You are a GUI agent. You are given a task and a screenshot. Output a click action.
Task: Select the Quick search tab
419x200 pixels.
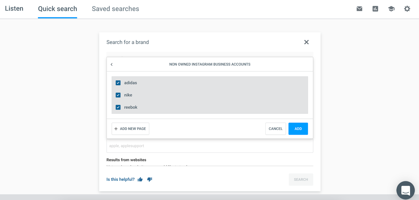tap(58, 9)
